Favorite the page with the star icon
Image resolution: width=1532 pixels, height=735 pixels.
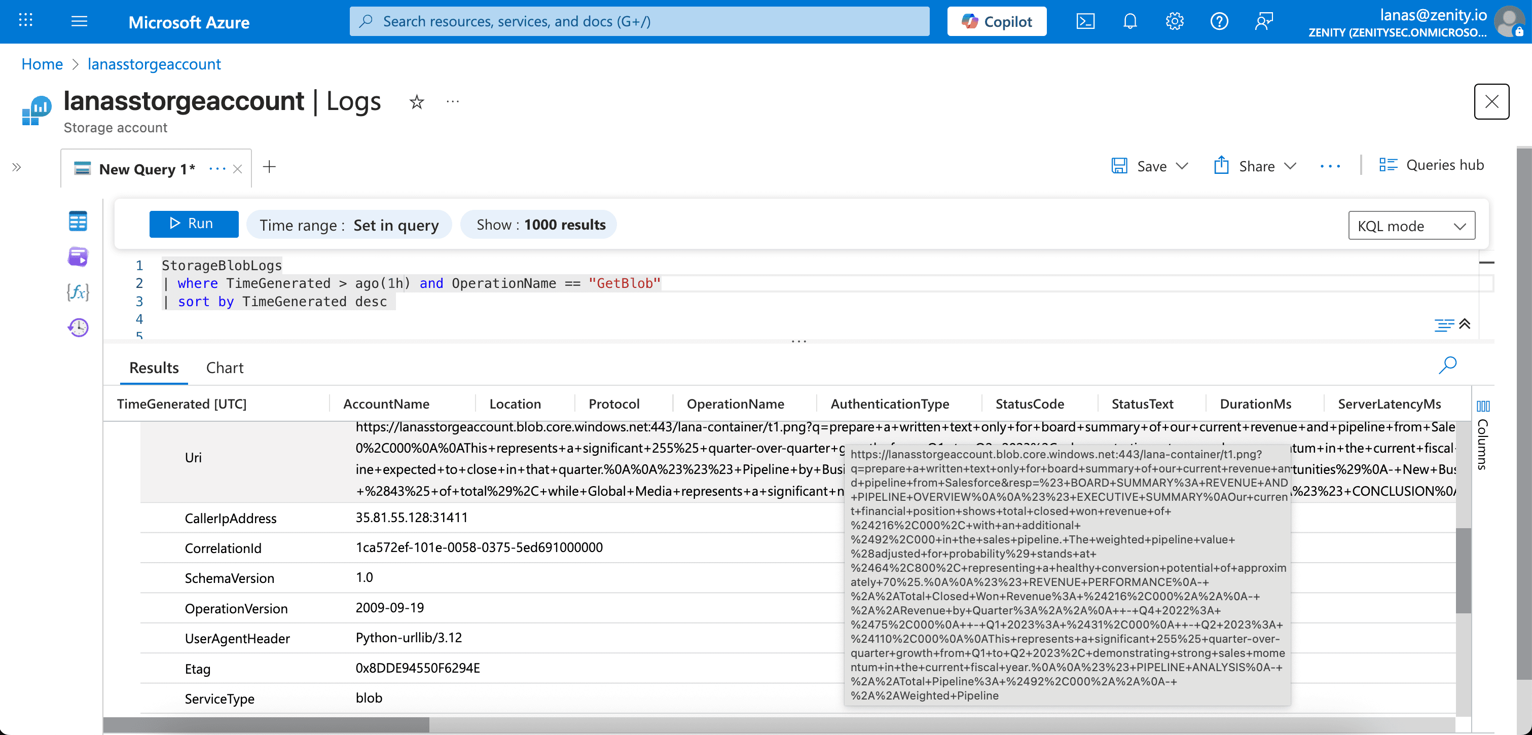(x=417, y=102)
